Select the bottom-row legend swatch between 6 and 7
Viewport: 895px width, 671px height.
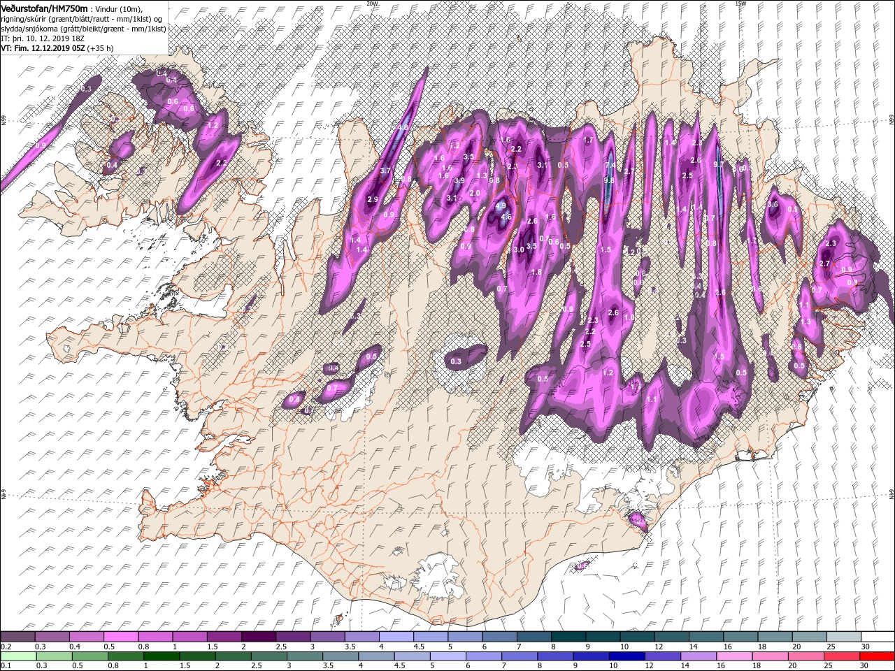485,656
